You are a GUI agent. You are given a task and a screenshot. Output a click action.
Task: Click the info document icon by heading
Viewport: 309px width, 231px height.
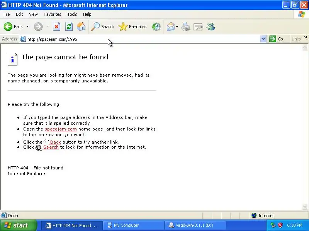pyautogui.click(x=13, y=59)
